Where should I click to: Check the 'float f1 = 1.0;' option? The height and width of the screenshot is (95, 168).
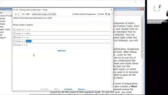(14, 30)
